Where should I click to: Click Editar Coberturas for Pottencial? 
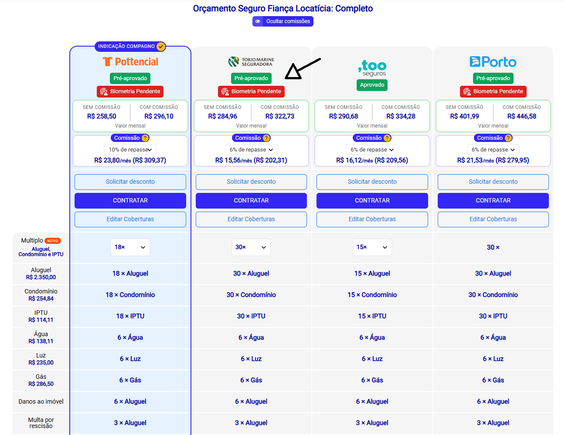coord(130,219)
